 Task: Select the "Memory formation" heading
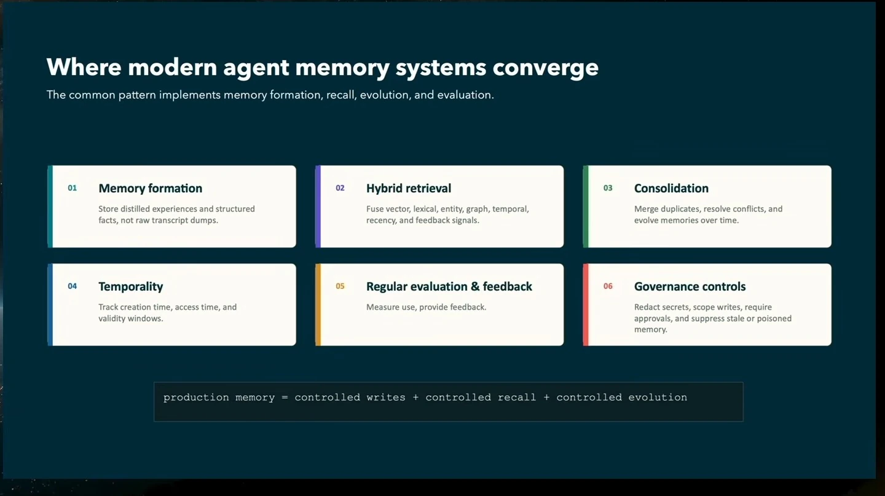(151, 188)
